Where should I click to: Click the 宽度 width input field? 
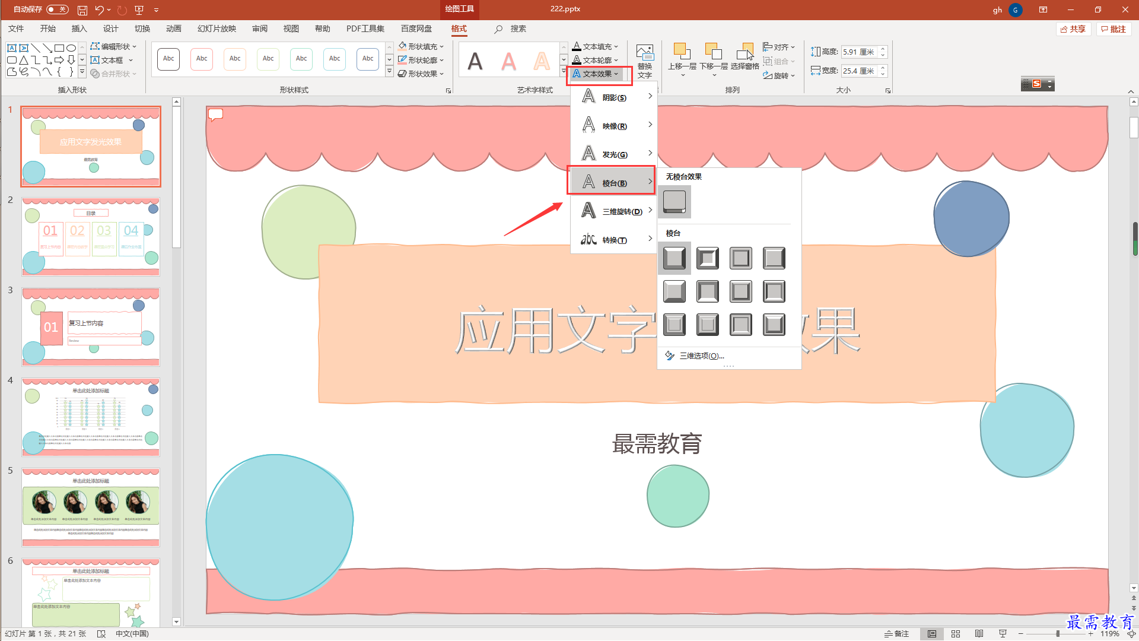tap(860, 71)
